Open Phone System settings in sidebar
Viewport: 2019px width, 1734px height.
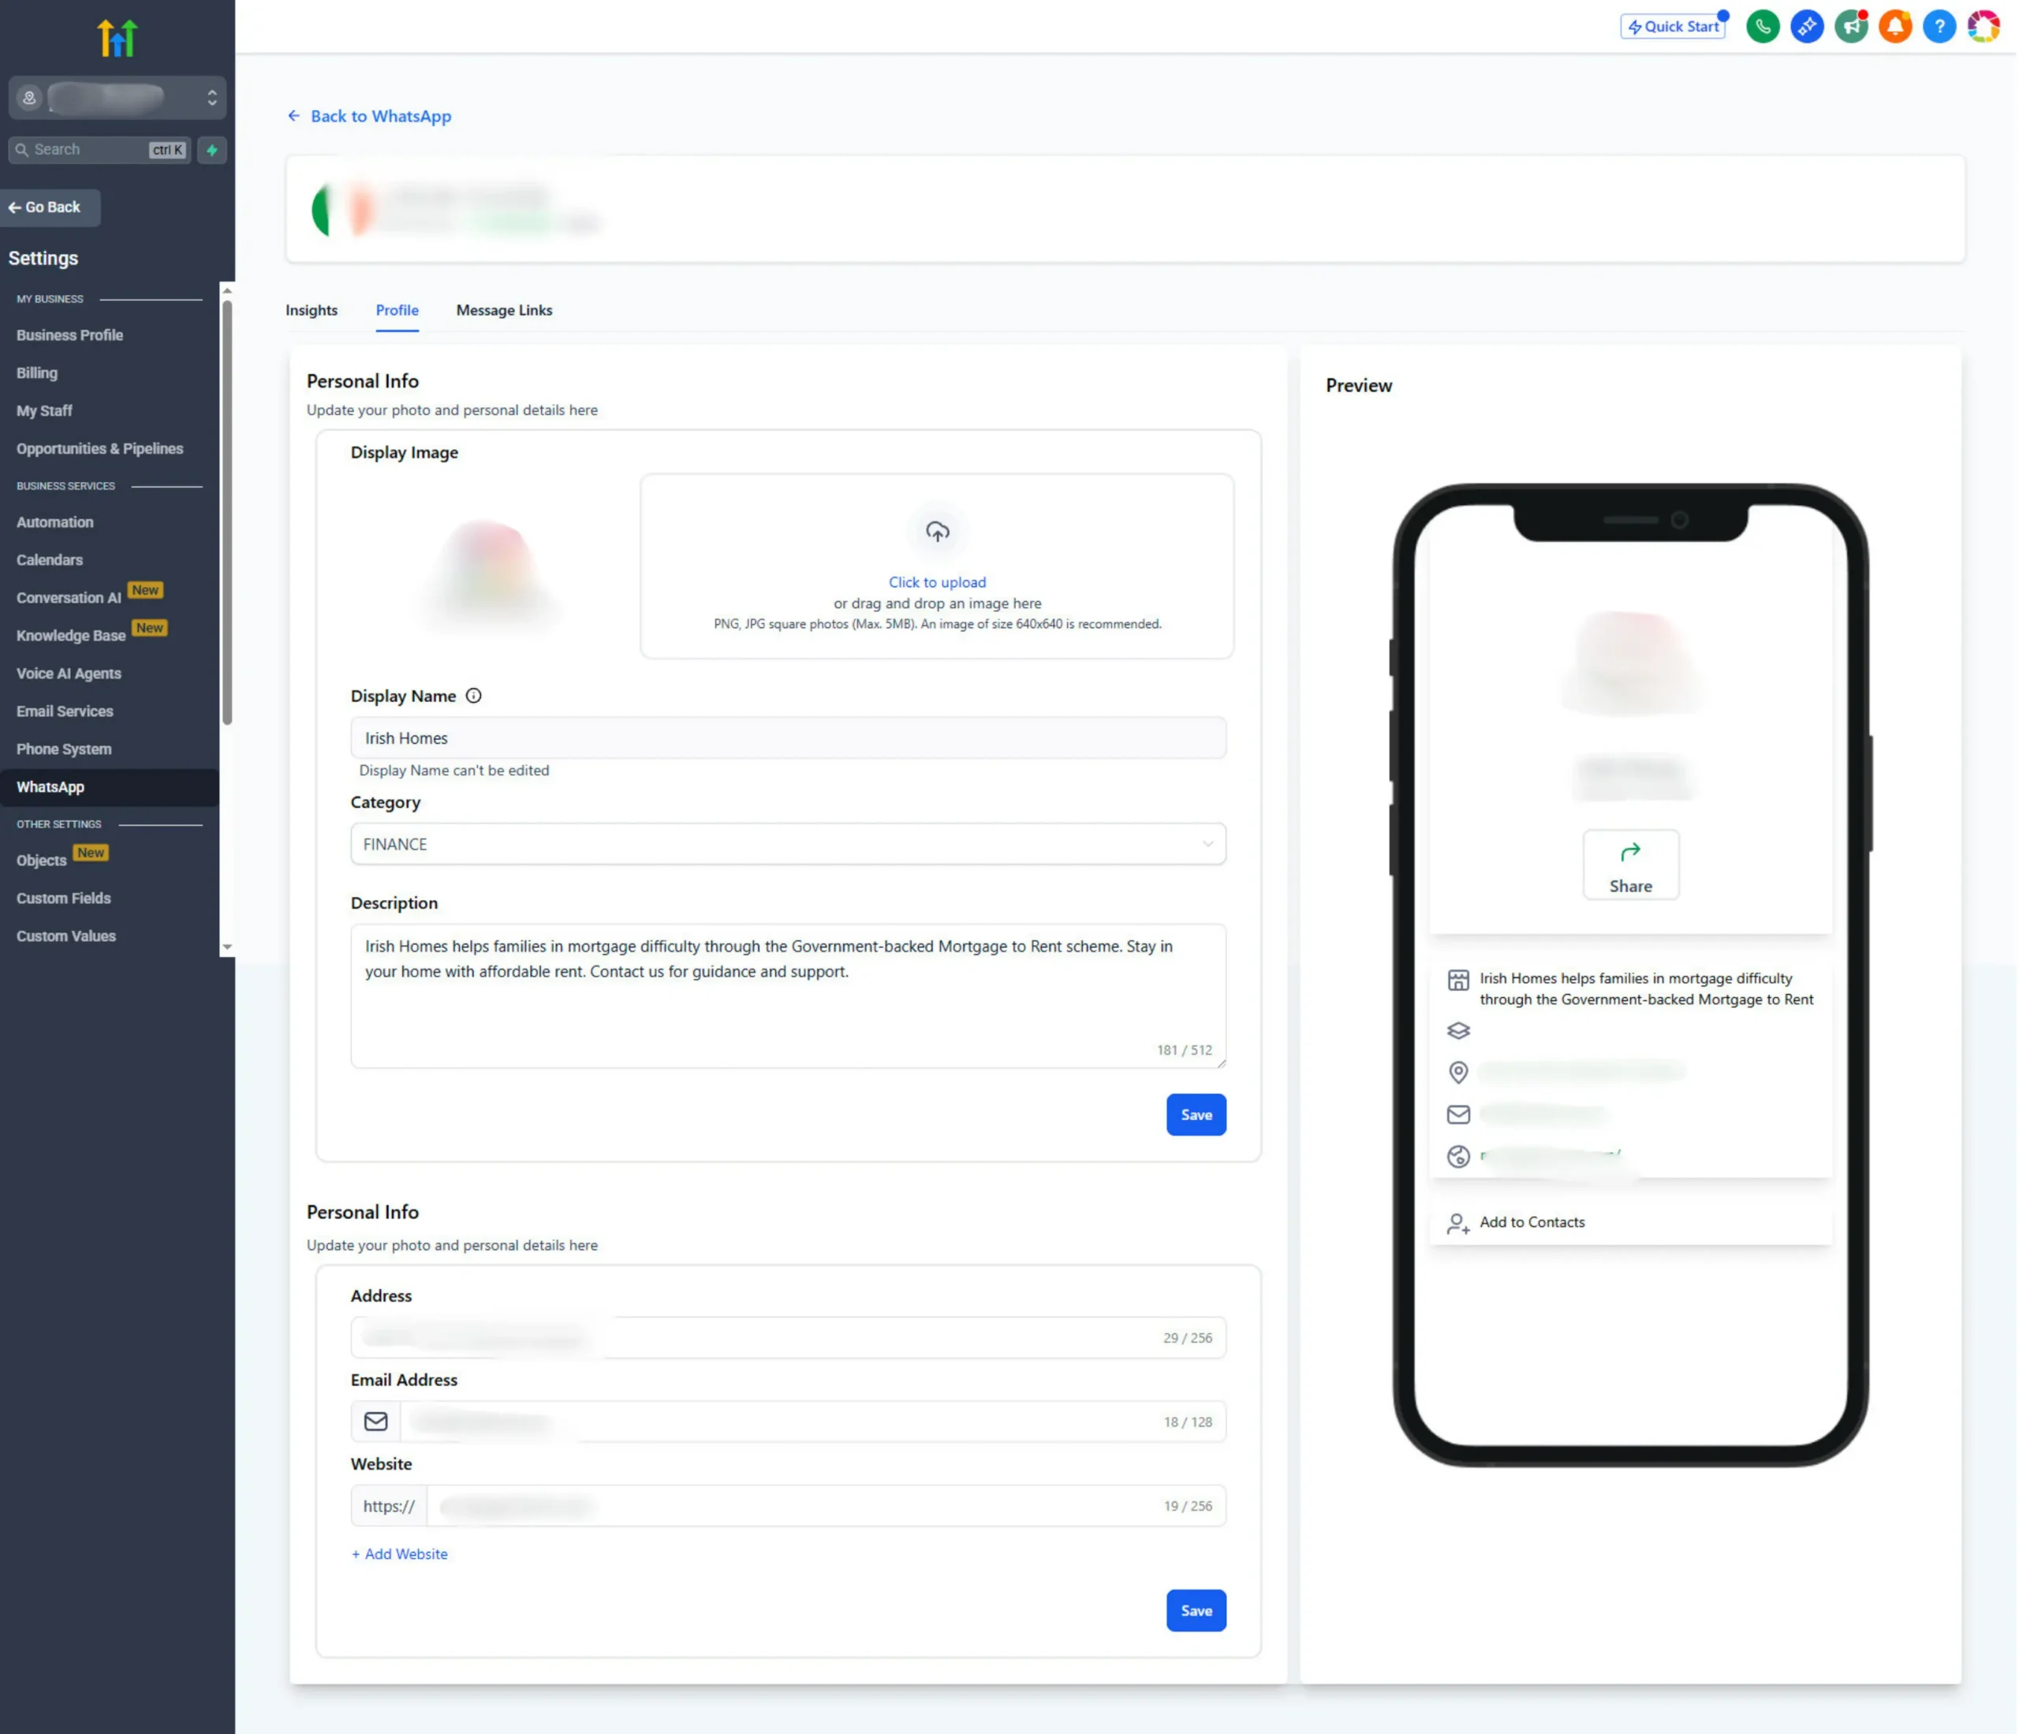point(65,749)
